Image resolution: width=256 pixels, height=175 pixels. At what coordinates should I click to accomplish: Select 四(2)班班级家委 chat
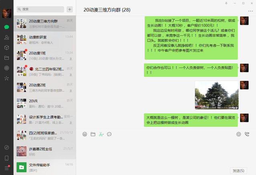click(x=45, y=135)
